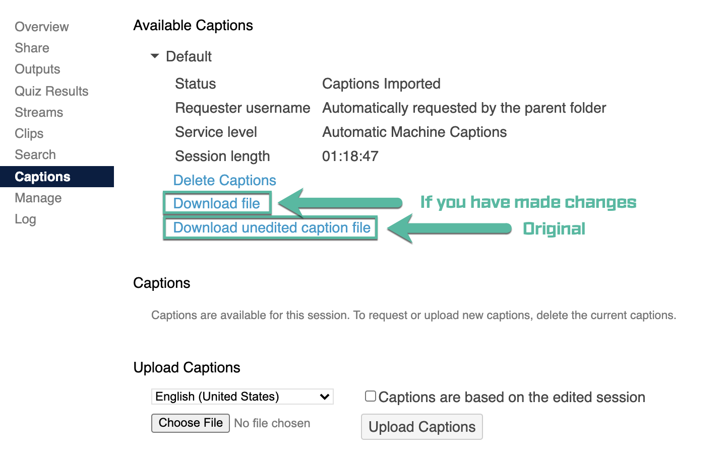Click the Choose File button
The image size is (726, 468).
tap(191, 423)
